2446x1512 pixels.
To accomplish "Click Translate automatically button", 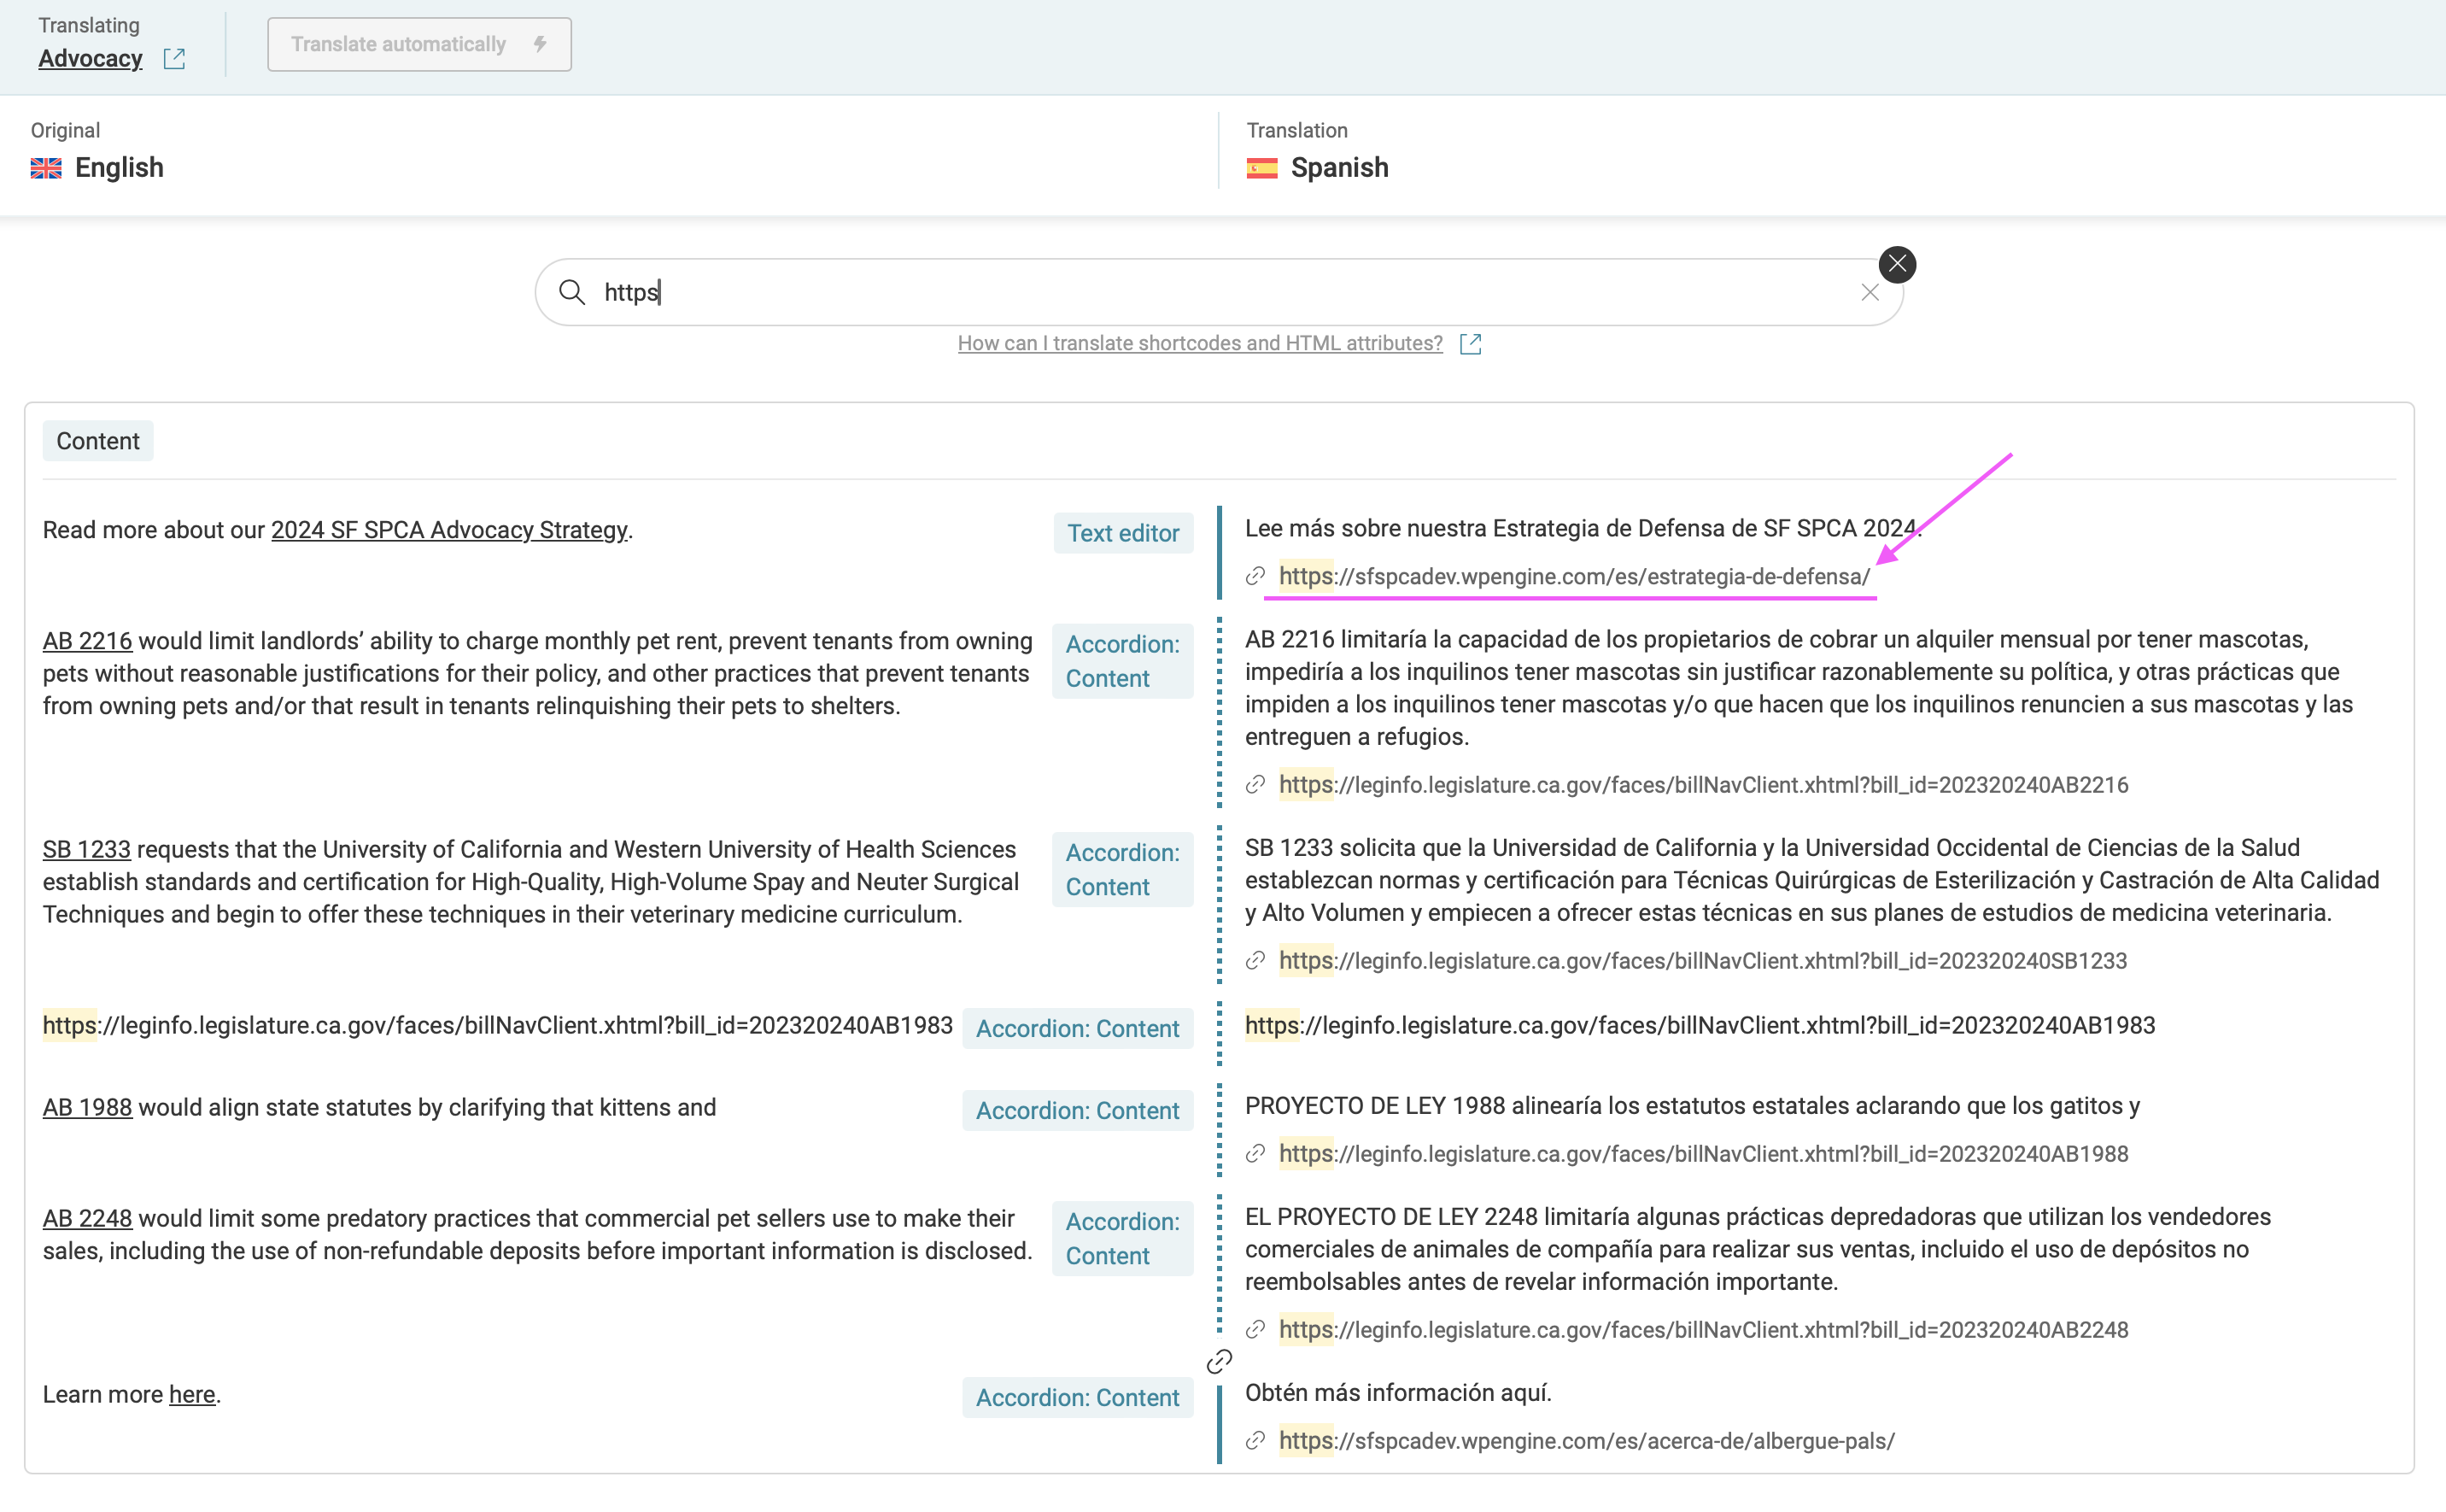I will pos(418,44).
